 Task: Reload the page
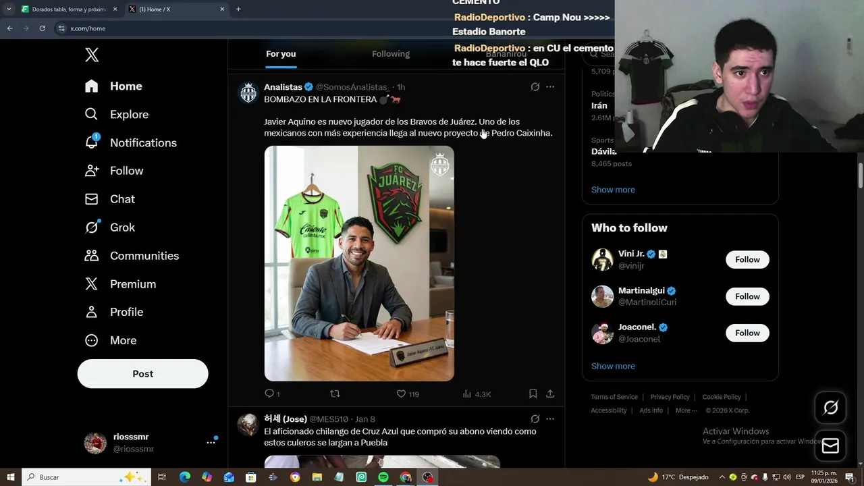tap(42, 28)
